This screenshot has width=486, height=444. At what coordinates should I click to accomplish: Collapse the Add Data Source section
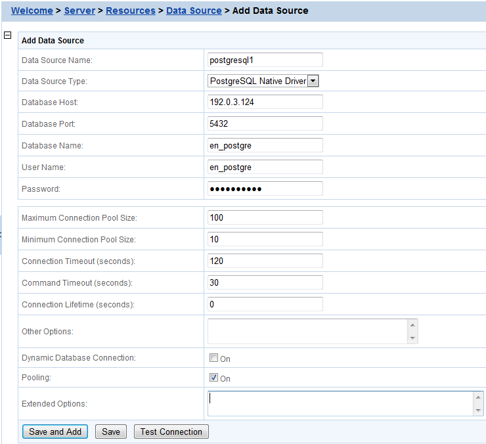click(8, 35)
